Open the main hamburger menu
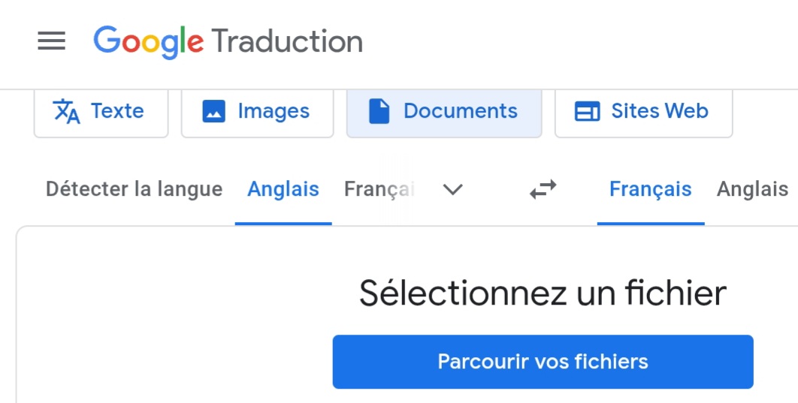Viewport: 798px width, 403px height. click(x=52, y=41)
